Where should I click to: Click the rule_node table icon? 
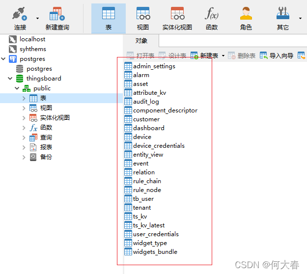click(128, 190)
